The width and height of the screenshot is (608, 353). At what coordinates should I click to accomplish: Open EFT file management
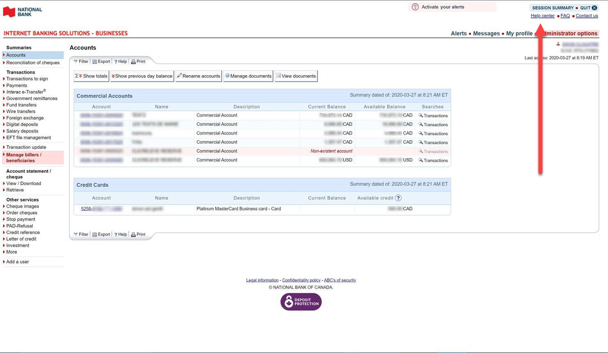coord(29,138)
